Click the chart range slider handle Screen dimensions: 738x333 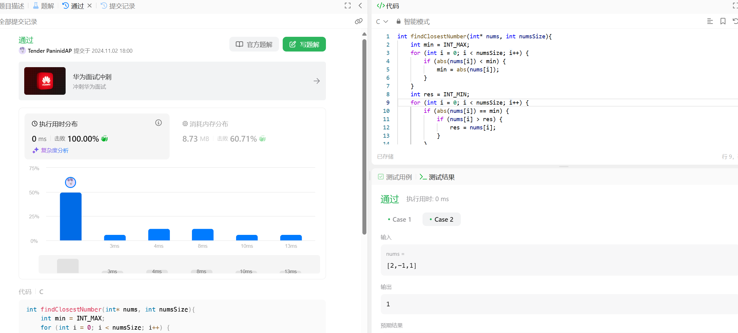pos(68,266)
